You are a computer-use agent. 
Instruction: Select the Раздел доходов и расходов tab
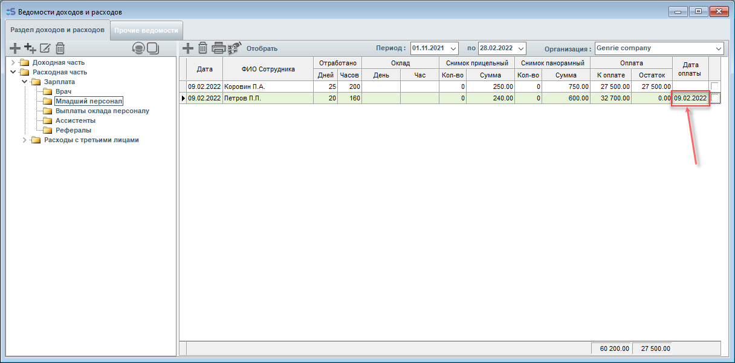57,30
